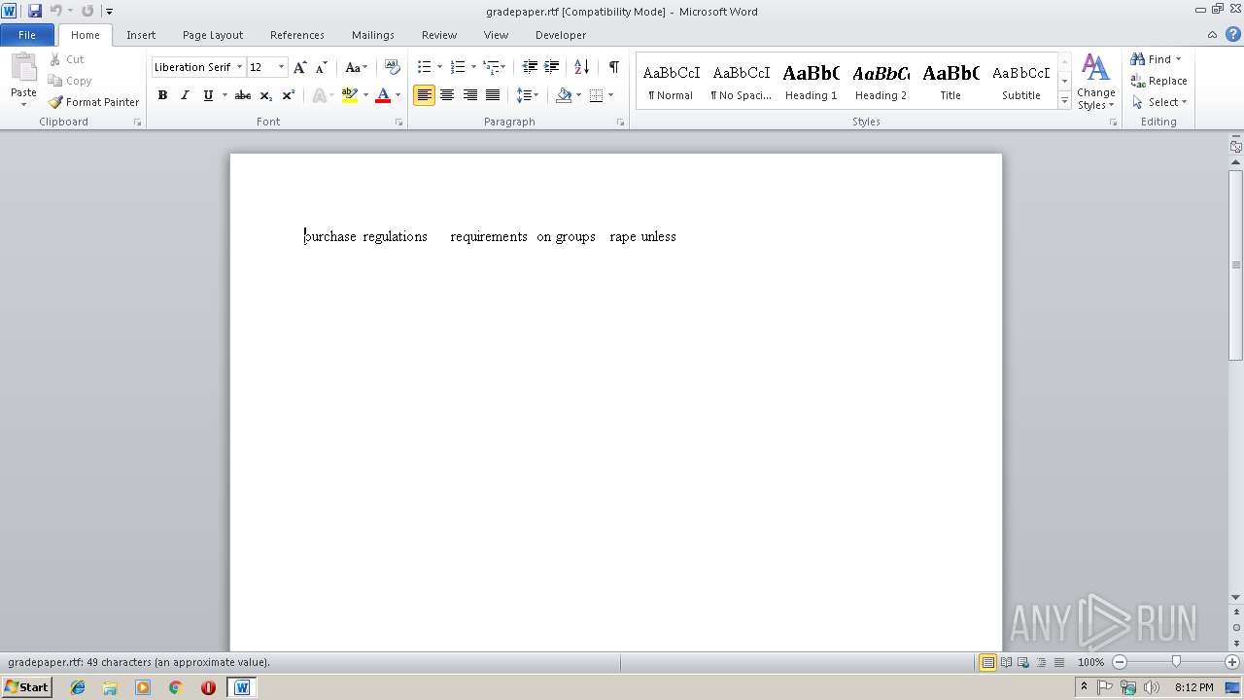Viewport: 1244px width, 700px height.
Task: Switch to Print Layout view in status bar
Action: coord(987,662)
